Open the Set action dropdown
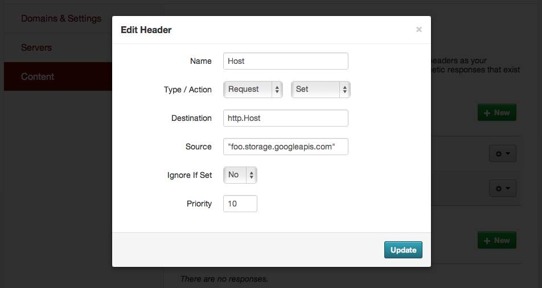The width and height of the screenshot is (542, 288). pyautogui.click(x=321, y=90)
